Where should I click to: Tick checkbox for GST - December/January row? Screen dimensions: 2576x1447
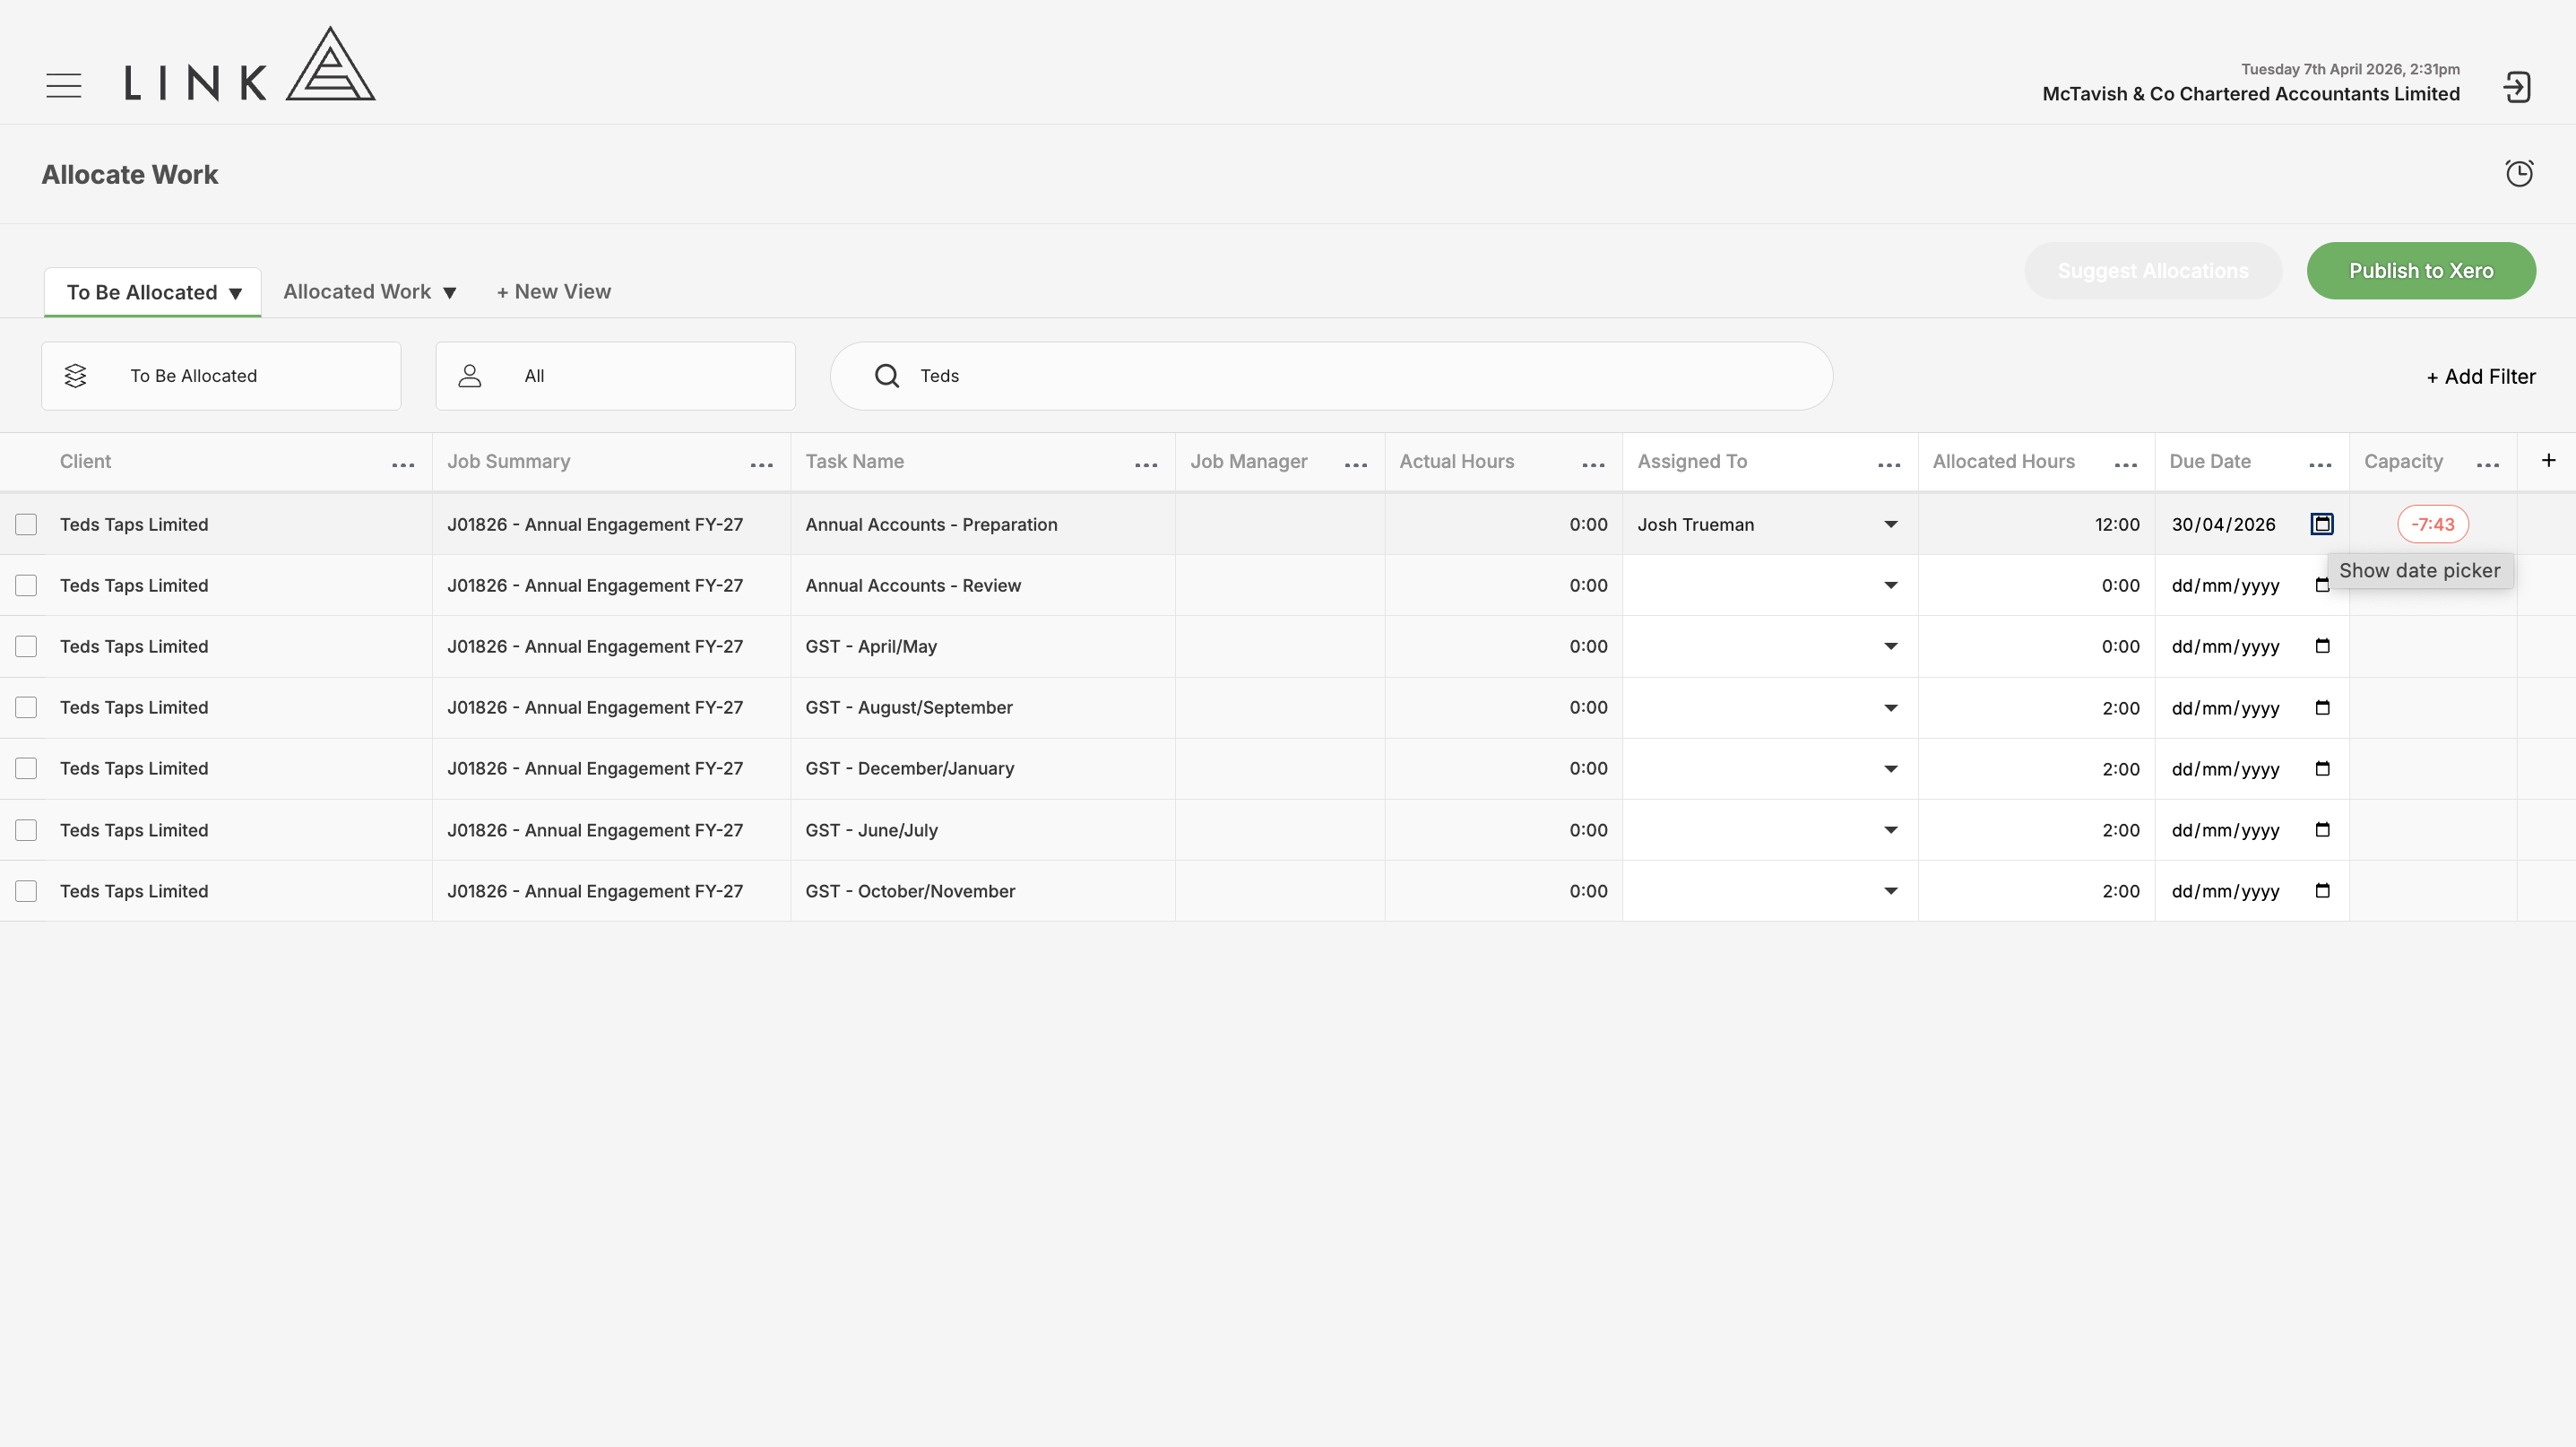(x=26, y=769)
